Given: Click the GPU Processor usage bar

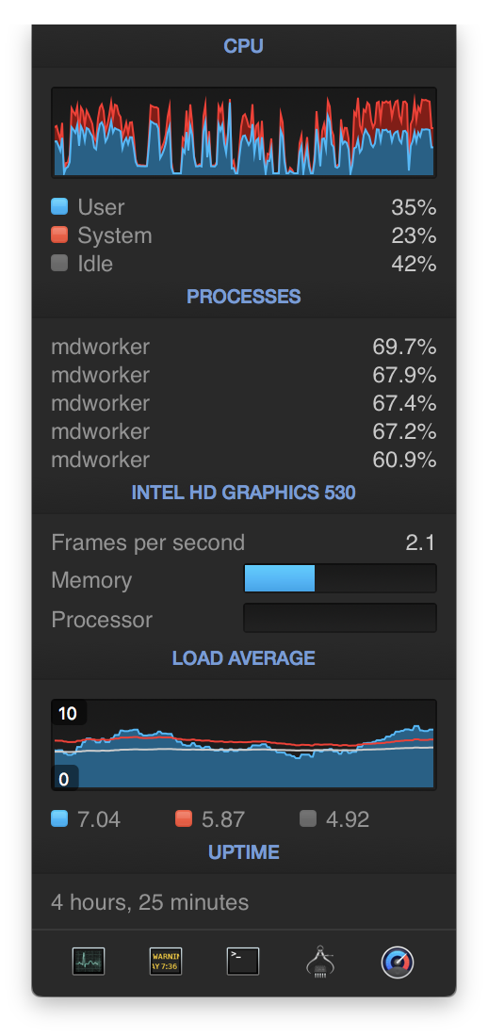Looking at the screenshot, I should click(340, 618).
